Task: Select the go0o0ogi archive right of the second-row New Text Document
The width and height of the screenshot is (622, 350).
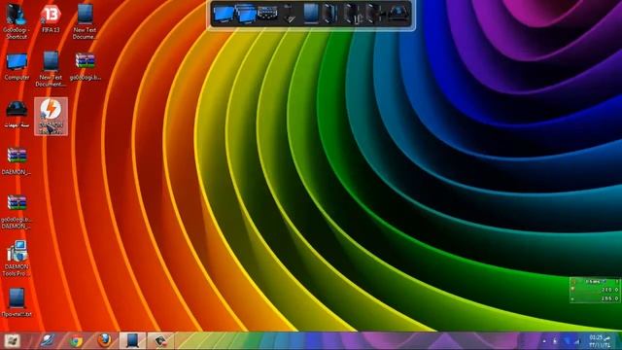Action: coord(86,66)
